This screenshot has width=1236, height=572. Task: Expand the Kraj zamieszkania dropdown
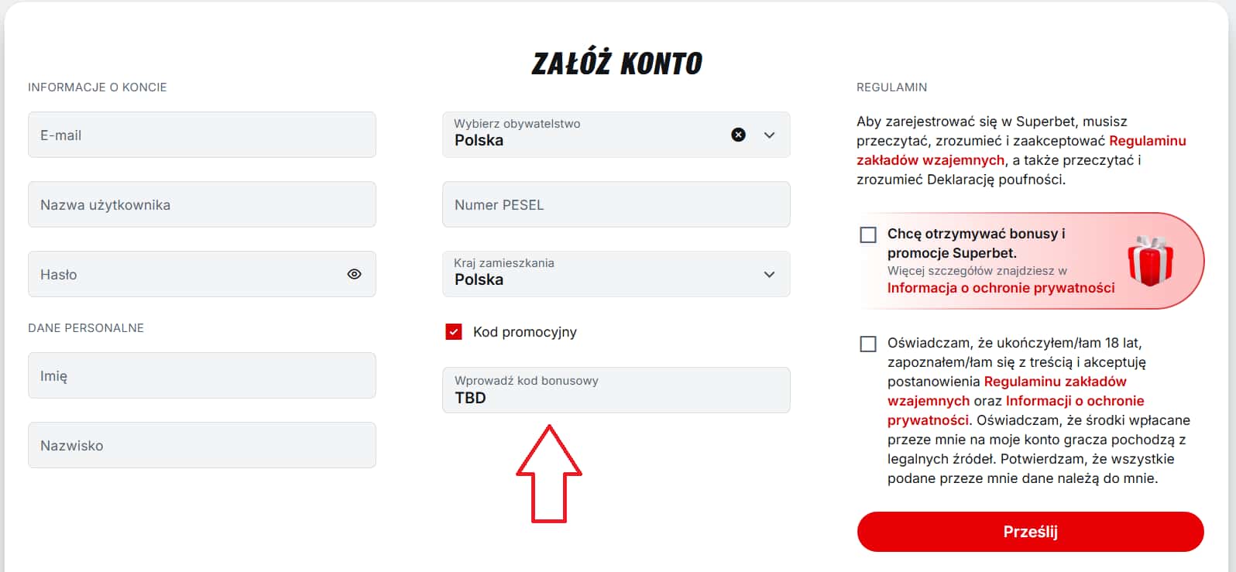769,274
